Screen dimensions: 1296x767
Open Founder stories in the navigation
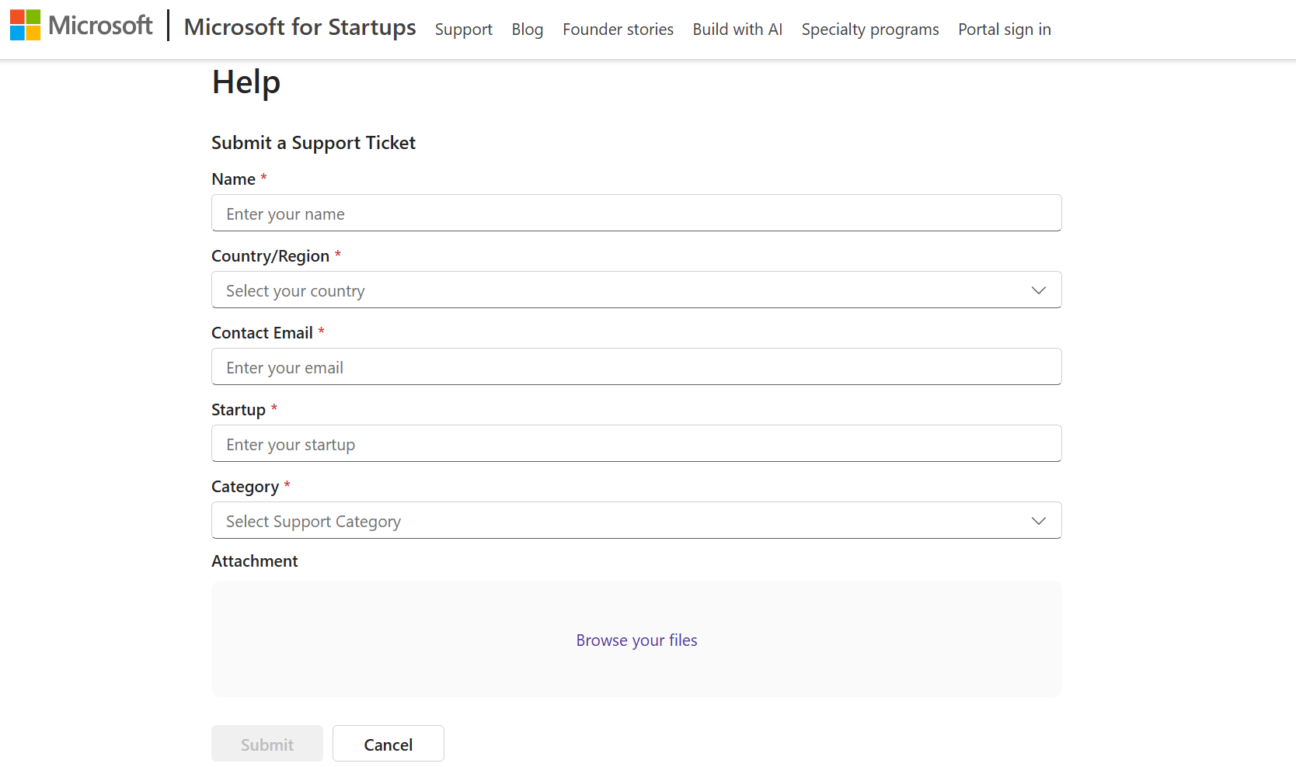618,29
